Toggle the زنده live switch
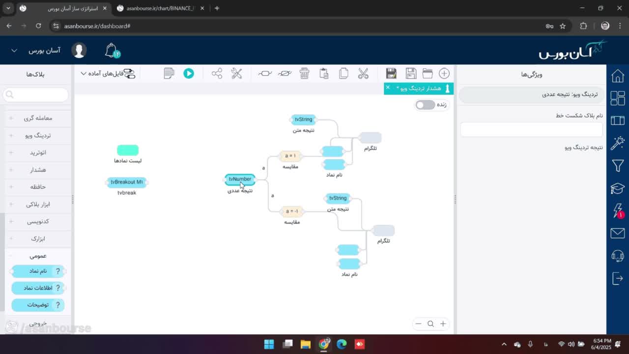 click(425, 105)
